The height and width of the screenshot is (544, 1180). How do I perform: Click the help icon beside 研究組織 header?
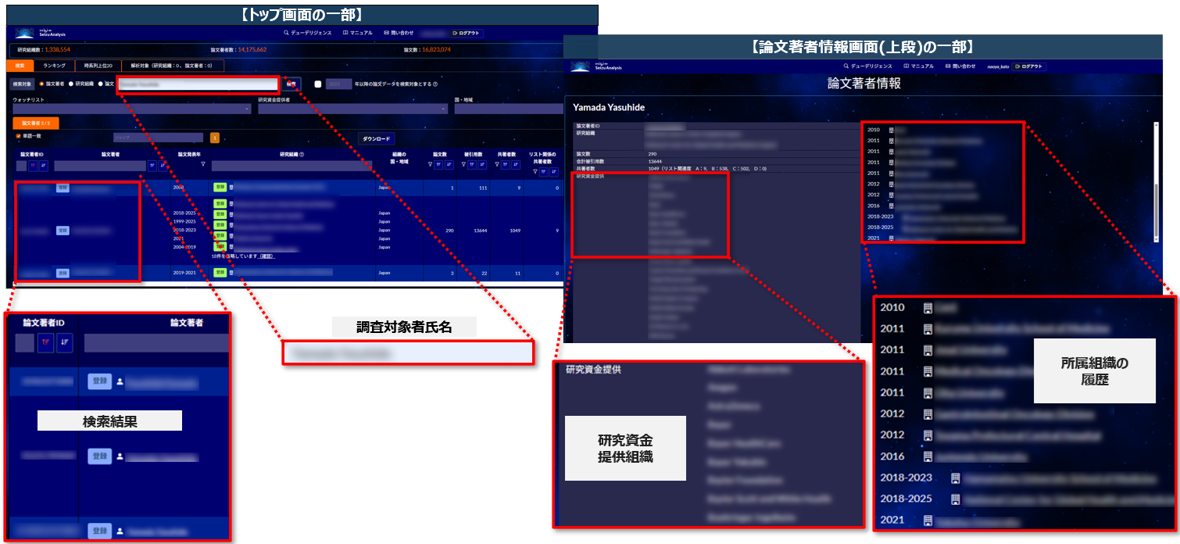302,155
